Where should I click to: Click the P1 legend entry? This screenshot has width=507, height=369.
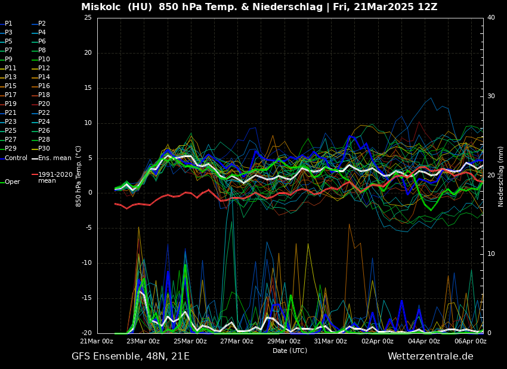point(8,24)
